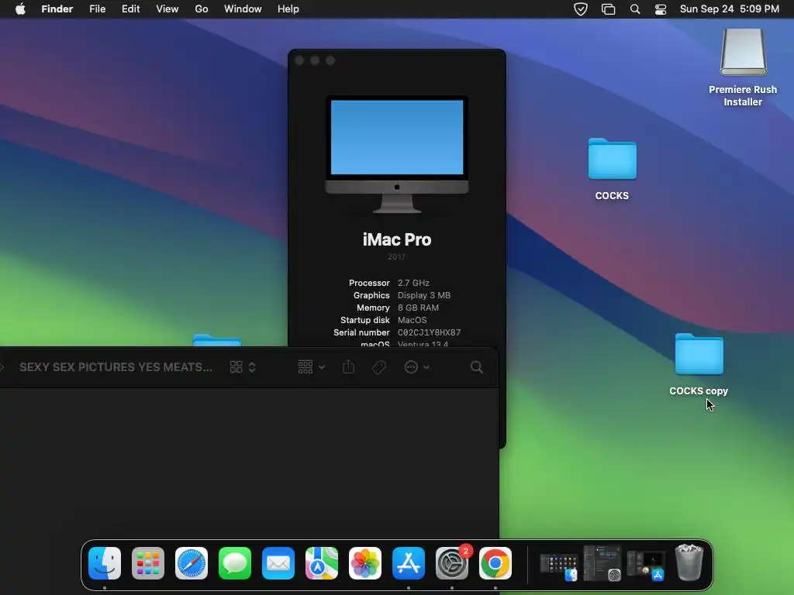794x595 pixels.
Task: Open Photos from the Dock
Action: [365, 563]
